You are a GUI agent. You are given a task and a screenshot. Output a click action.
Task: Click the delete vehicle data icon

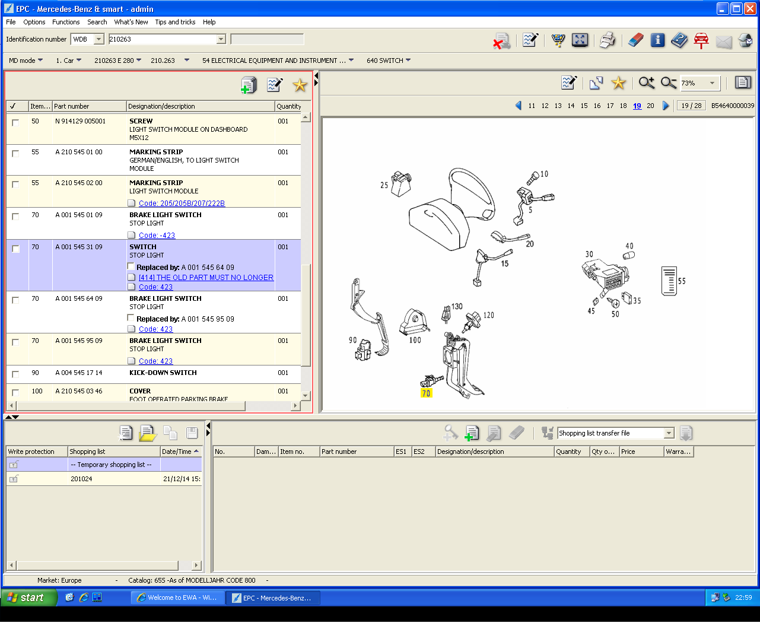502,40
